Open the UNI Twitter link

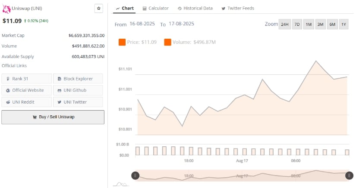point(78,102)
